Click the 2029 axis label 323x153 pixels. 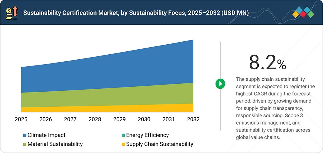pos(120,120)
